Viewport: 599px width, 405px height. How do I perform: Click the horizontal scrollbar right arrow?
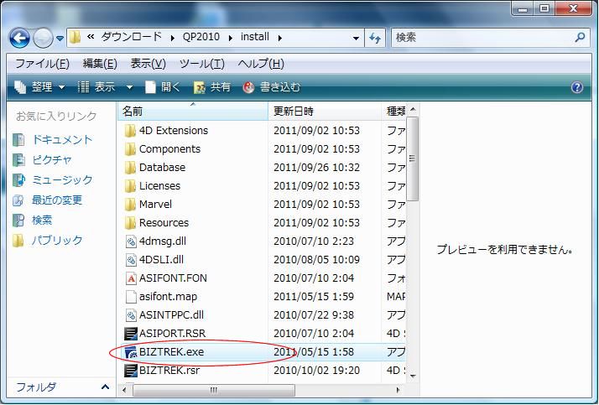coord(398,390)
